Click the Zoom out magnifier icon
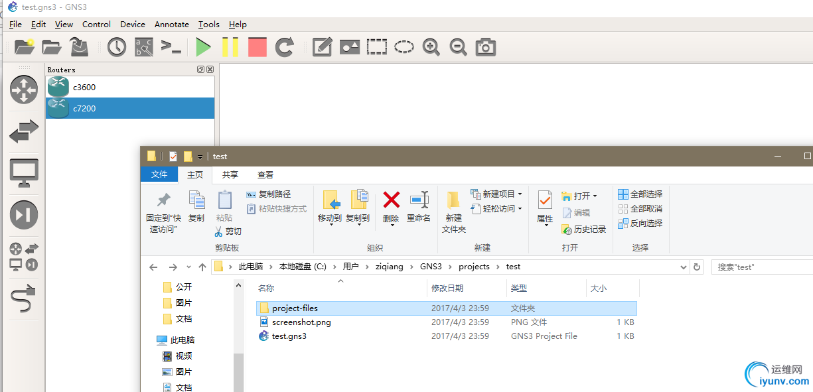 tap(459, 47)
